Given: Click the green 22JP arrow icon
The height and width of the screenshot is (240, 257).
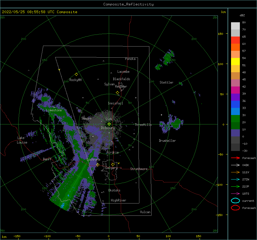Looking at the screenshot, I should click(235, 186).
